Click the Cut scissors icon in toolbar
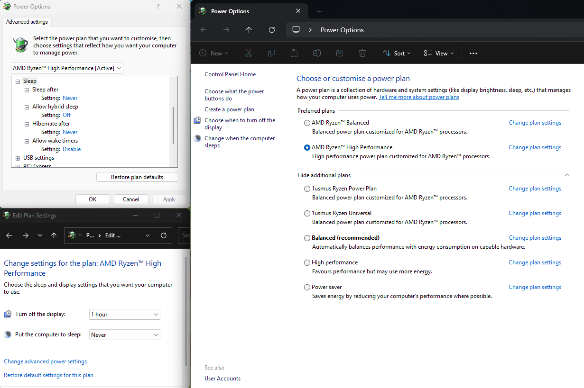This screenshot has height=388, width=584. [249, 54]
